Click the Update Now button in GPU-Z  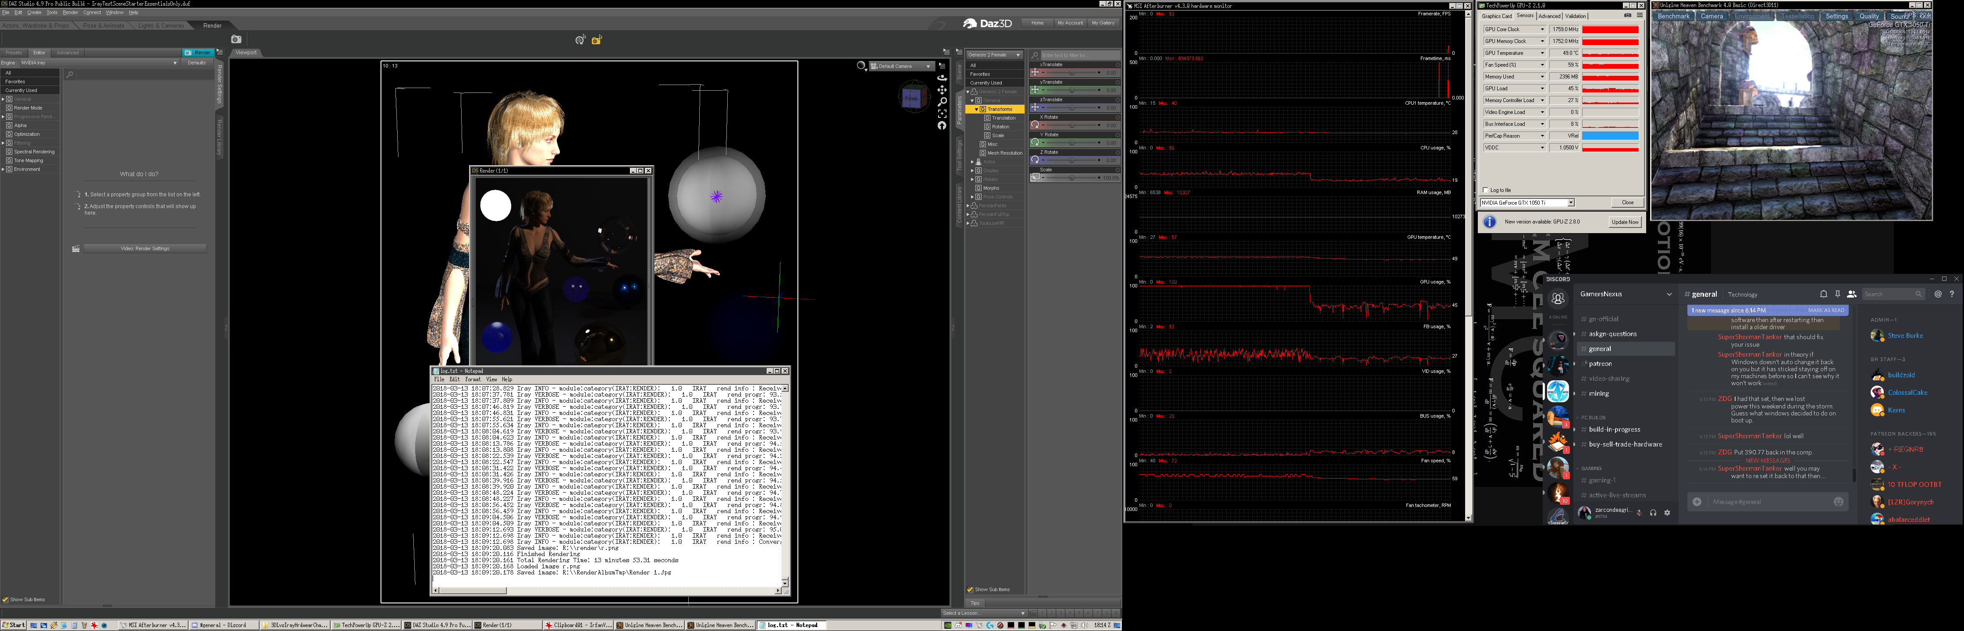[1625, 222]
